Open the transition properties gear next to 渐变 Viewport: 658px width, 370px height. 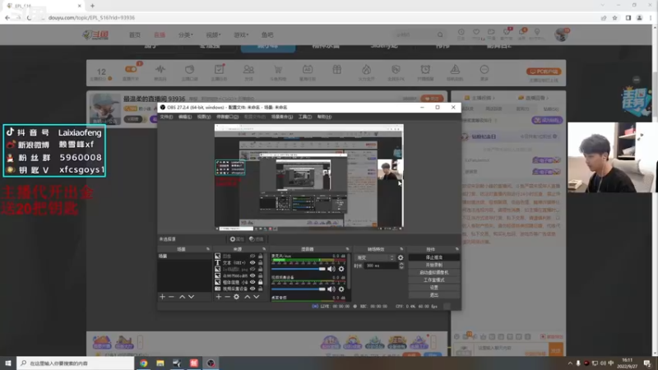click(401, 258)
